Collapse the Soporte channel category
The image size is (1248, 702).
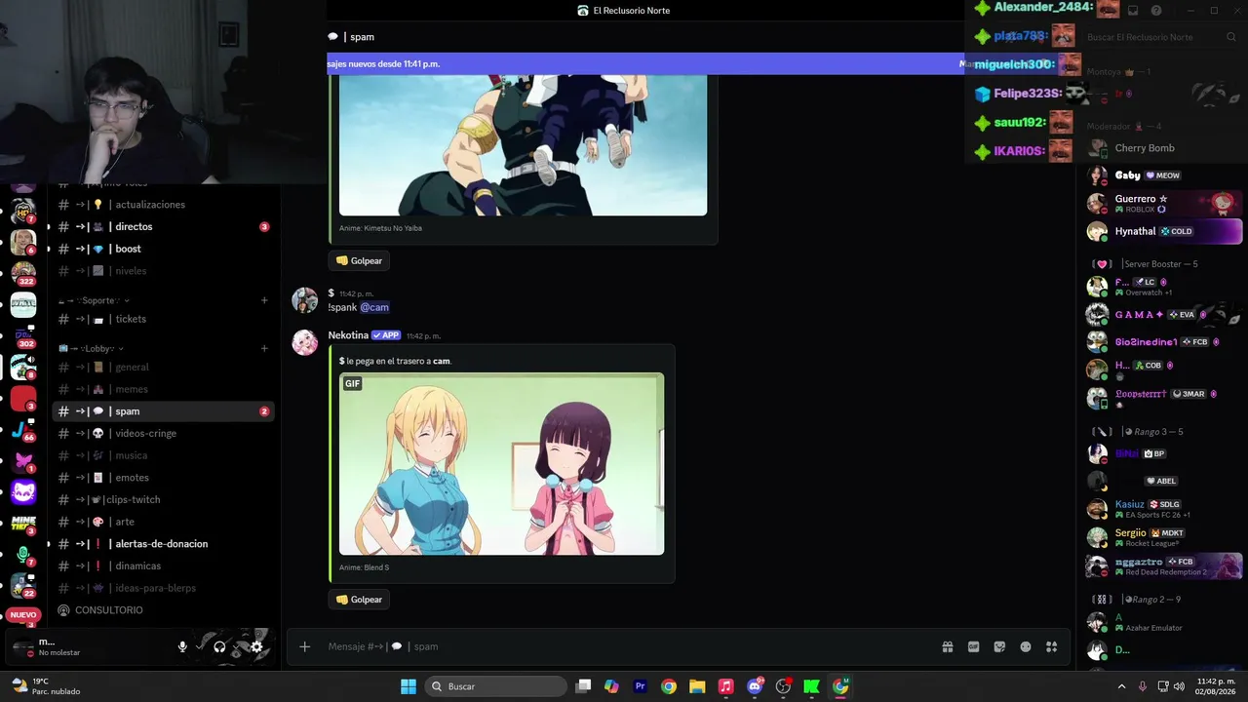coord(94,300)
